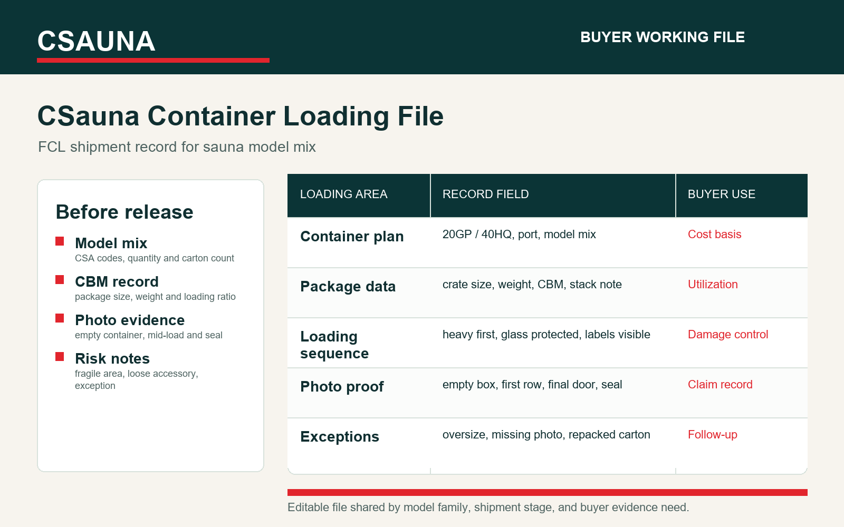Click the Follow-up cell

point(713,435)
